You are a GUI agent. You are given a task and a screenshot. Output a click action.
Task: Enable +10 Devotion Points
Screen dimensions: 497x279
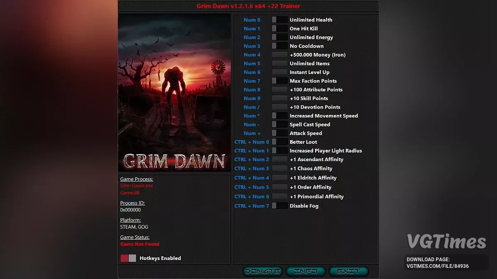(279, 107)
